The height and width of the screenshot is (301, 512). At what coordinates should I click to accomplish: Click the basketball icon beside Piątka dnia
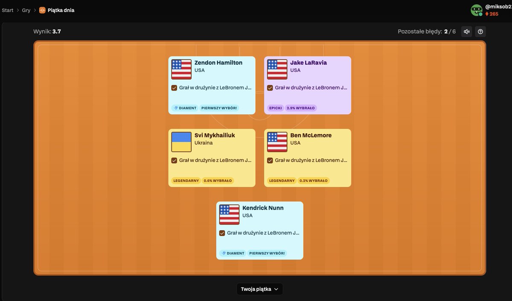click(x=42, y=10)
